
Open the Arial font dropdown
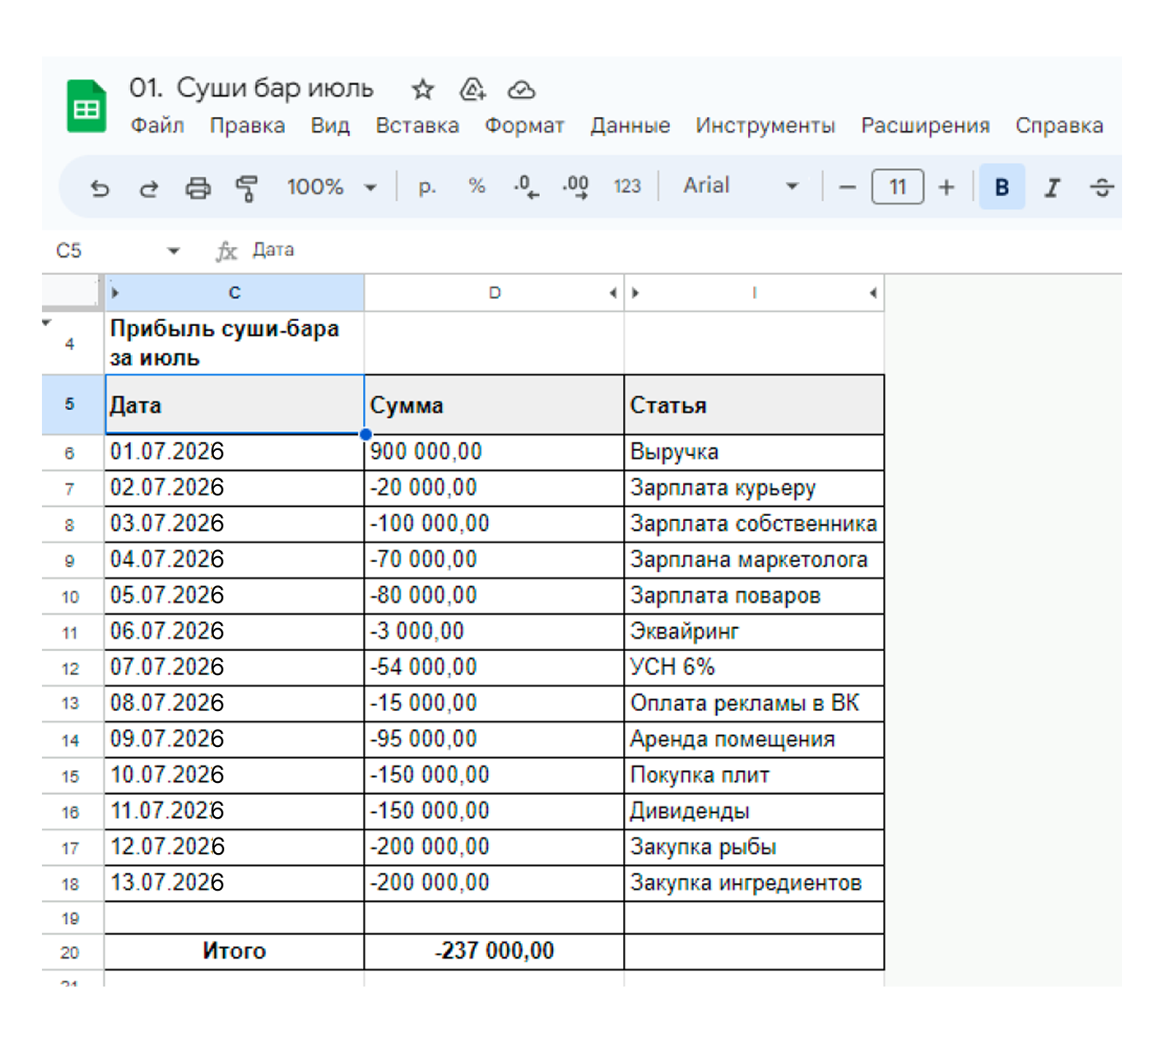point(740,187)
